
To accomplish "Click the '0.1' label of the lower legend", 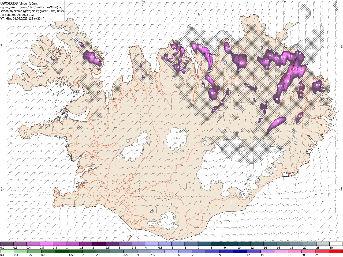I will [x=2, y=255].
